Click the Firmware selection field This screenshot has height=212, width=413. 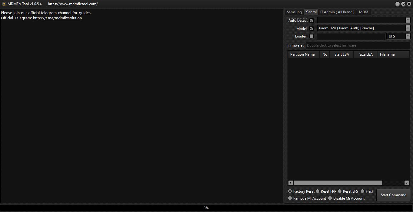click(x=358, y=45)
